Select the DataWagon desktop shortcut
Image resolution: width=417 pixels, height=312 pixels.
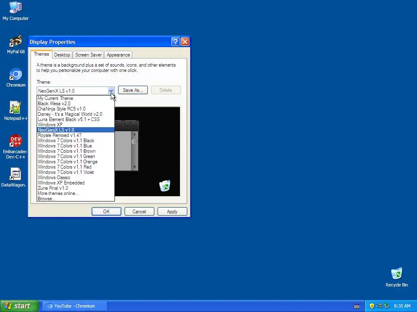[14, 178]
